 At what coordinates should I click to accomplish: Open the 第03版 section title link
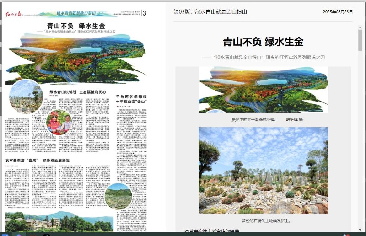[x=210, y=12]
